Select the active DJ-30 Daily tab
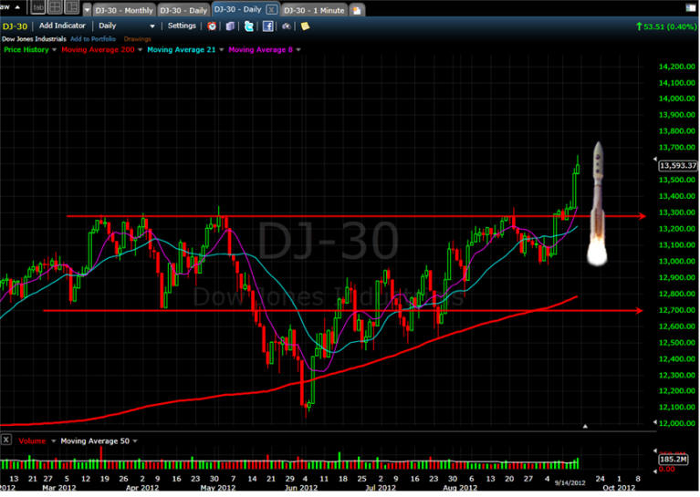Screen dimensions: 700x497 (x=238, y=9)
